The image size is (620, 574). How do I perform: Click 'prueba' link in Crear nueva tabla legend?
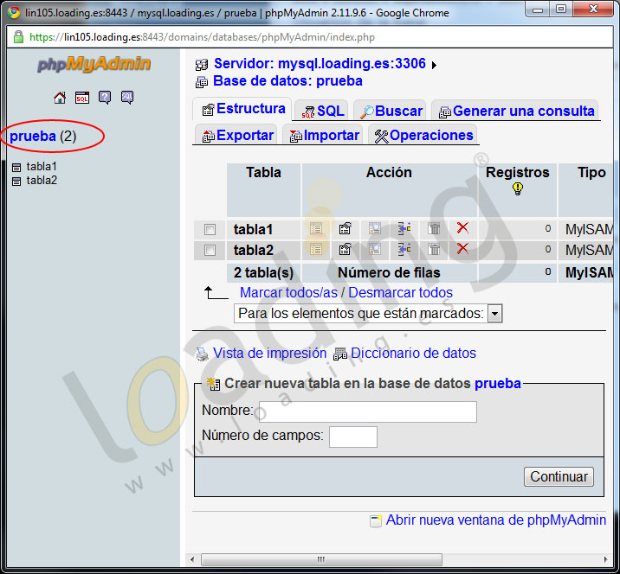497,383
